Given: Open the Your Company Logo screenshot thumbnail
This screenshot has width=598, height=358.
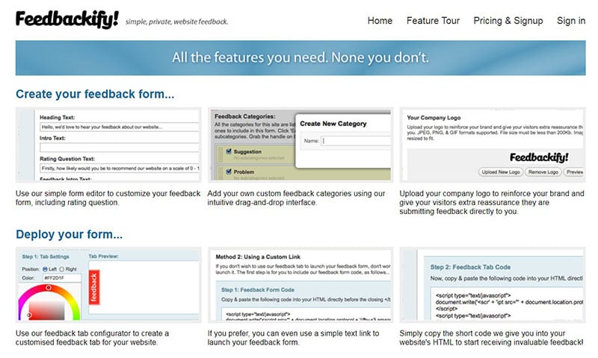Looking at the screenshot, I should 493,145.
